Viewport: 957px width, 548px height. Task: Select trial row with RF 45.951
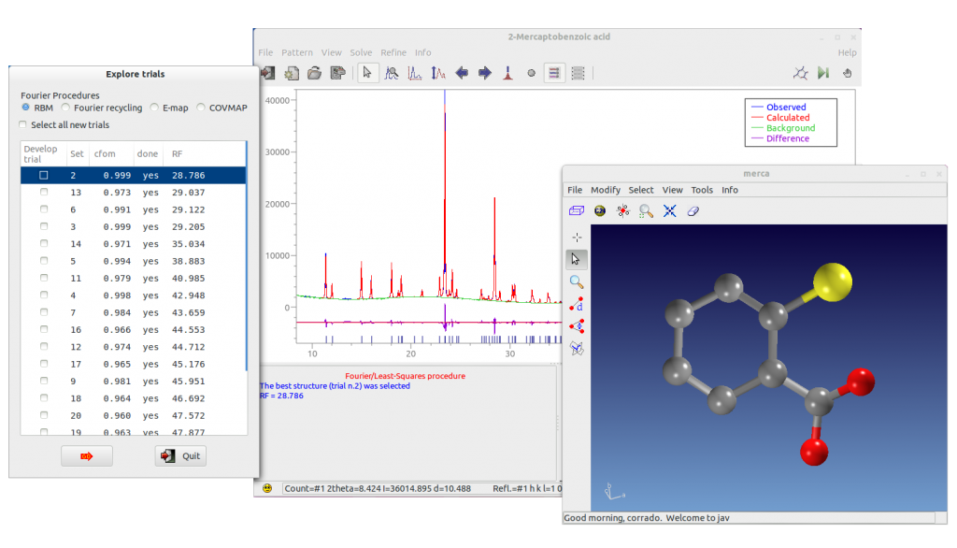(x=133, y=382)
